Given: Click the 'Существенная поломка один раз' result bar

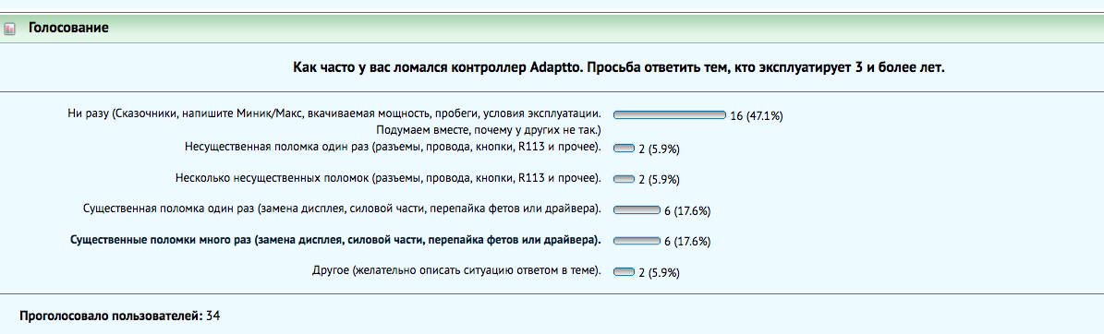Looking at the screenshot, I should 637,210.
